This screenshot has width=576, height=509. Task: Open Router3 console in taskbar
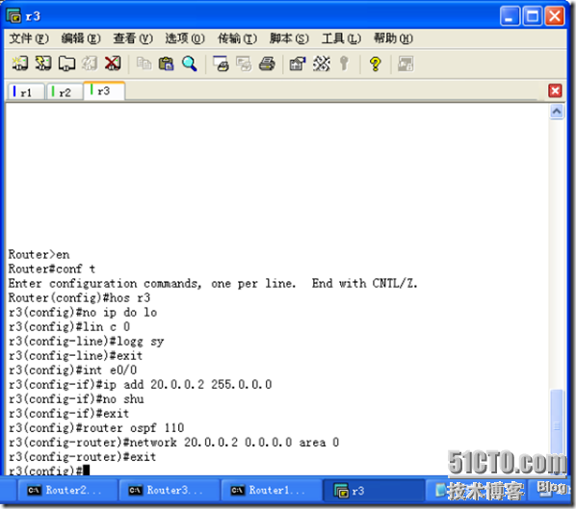point(169,491)
